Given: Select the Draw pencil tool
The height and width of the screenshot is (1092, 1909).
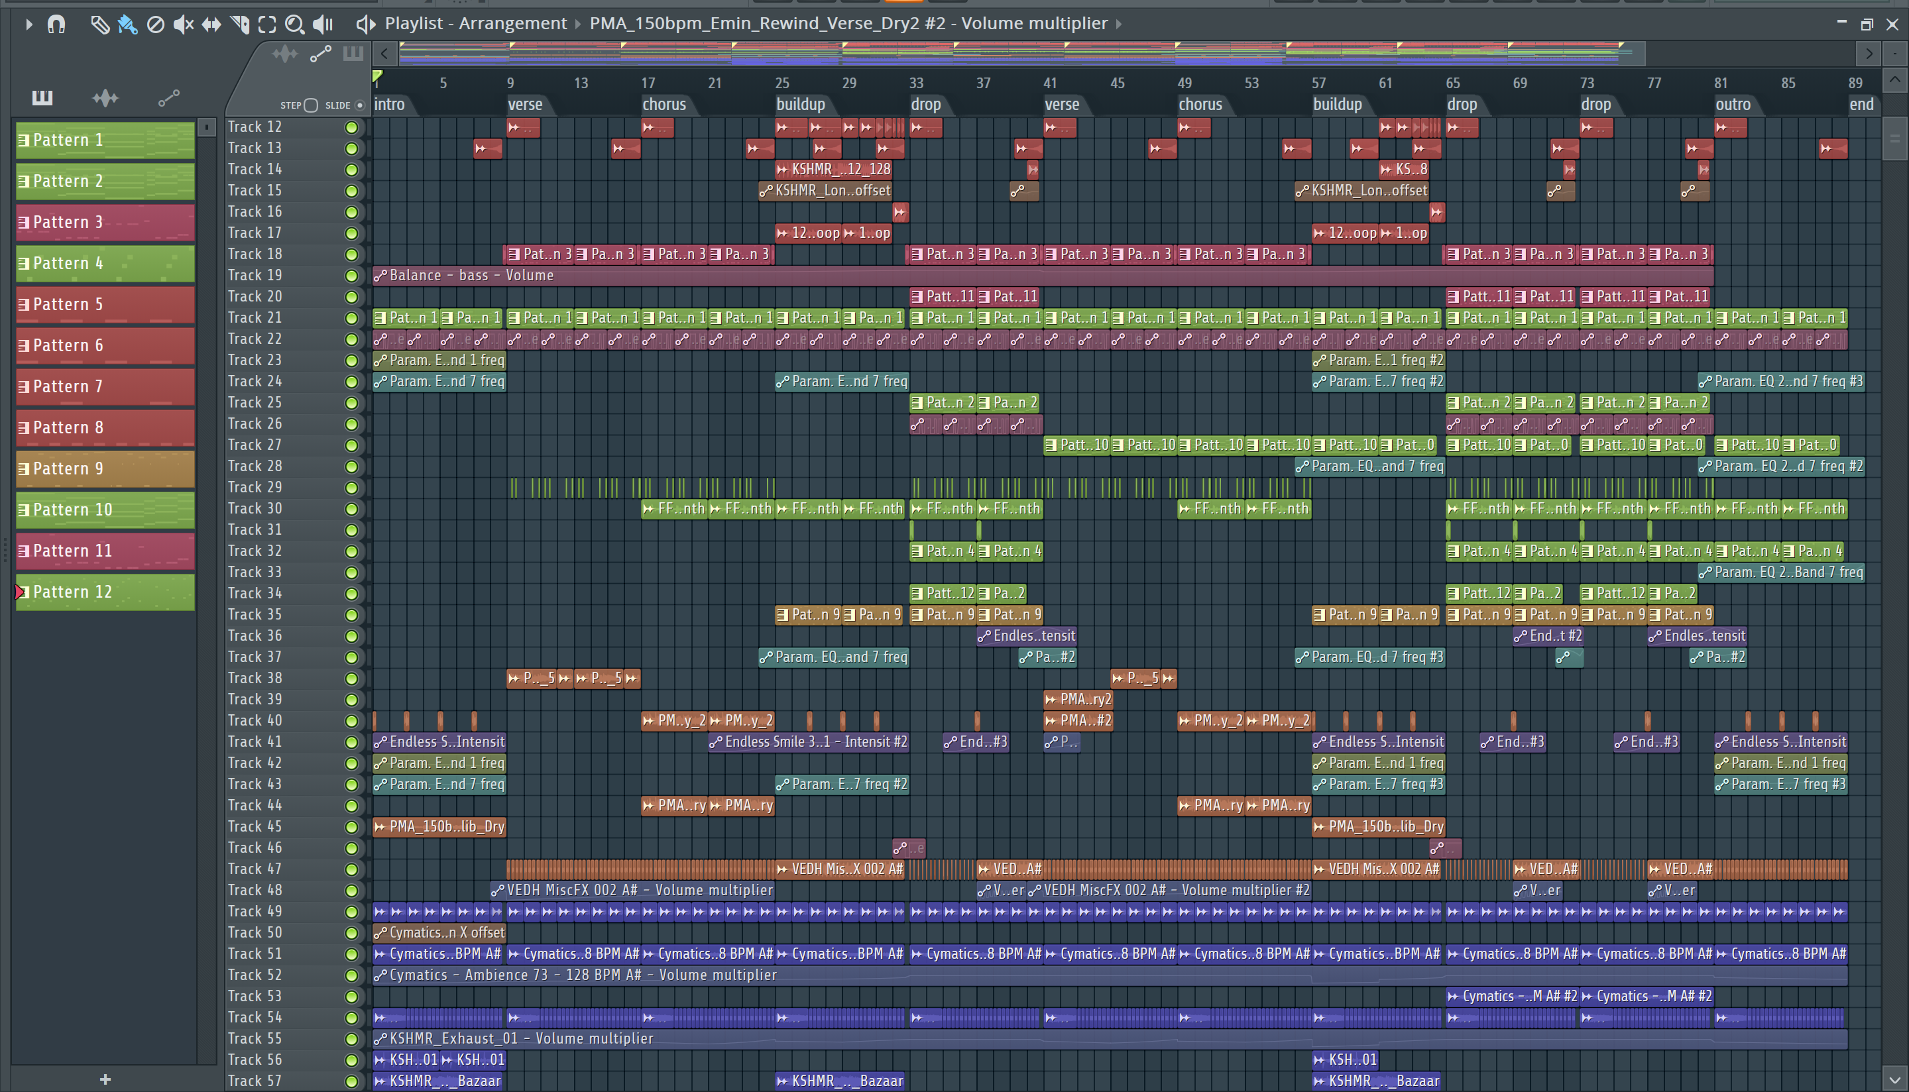Looking at the screenshot, I should (x=100, y=24).
